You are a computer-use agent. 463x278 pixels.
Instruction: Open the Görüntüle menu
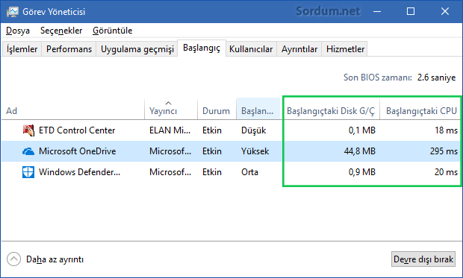[x=112, y=31]
